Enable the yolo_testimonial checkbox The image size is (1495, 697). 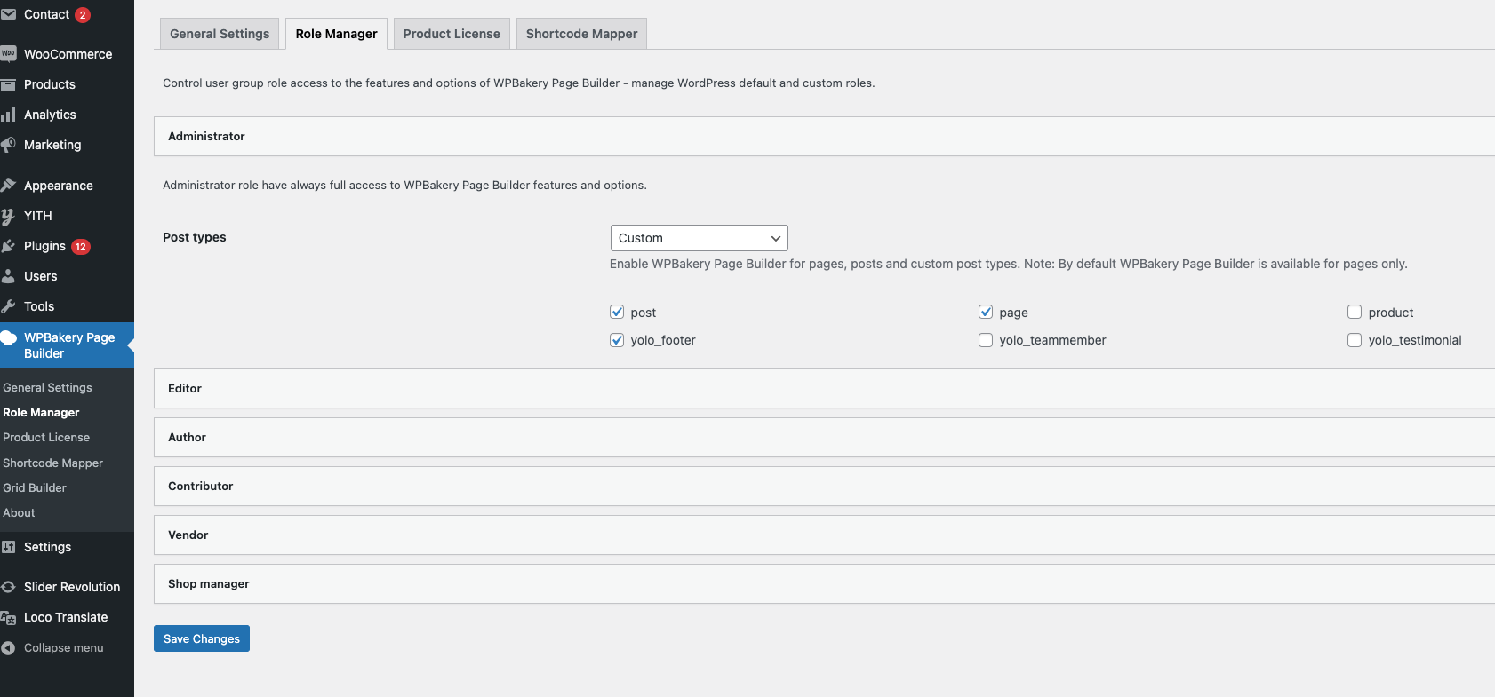tap(1355, 340)
